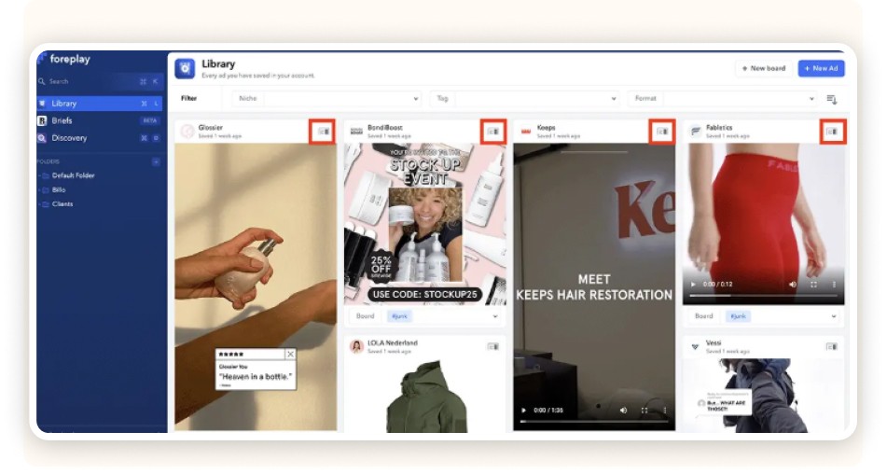Click the Fabletics brand logo
The image size is (887, 474).
pos(695,132)
